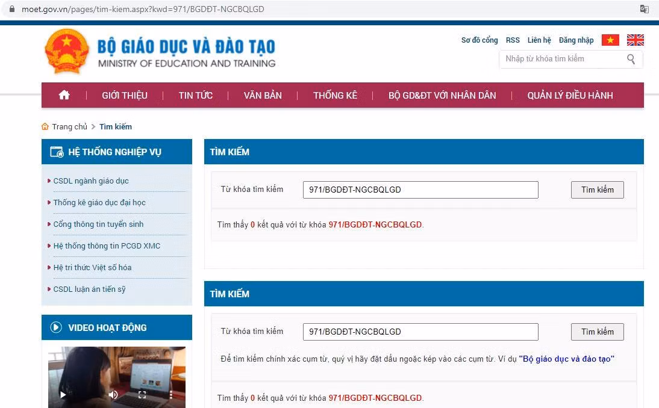Image resolution: width=659 pixels, height=408 pixels.
Task: Click the upper Từ khóa tìm kiếm field
Action: click(420, 190)
